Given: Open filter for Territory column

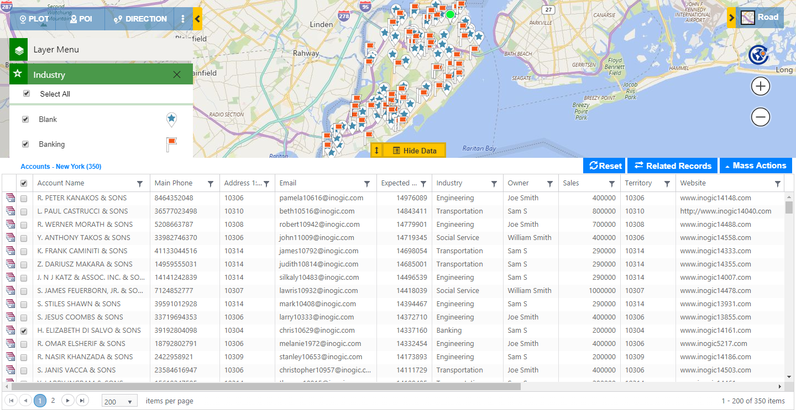Looking at the screenshot, I should [667, 184].
